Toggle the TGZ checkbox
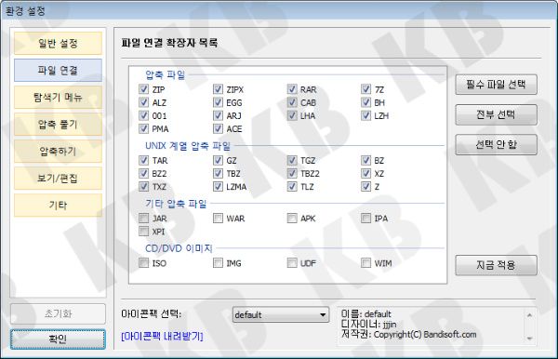Image resolution: width=558 pixels, height=359 pixels. click(292, 160)
